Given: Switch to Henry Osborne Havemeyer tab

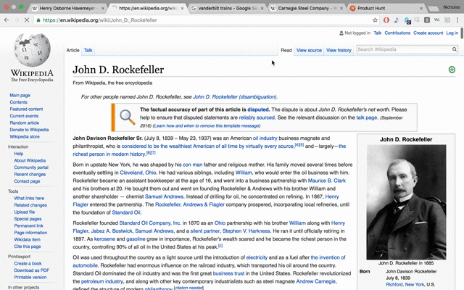Looking at the screenshot, I should (x=67, y=8).
